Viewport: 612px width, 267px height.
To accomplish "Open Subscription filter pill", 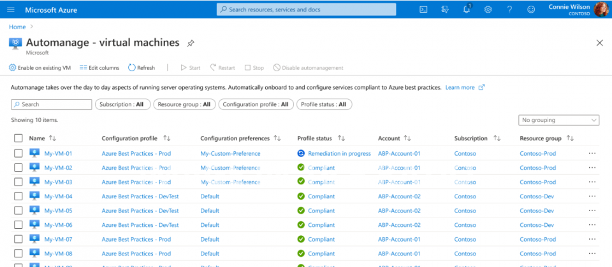I will pos(122,104).
